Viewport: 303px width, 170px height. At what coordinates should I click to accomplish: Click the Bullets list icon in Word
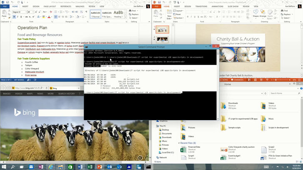click(56, 12)
